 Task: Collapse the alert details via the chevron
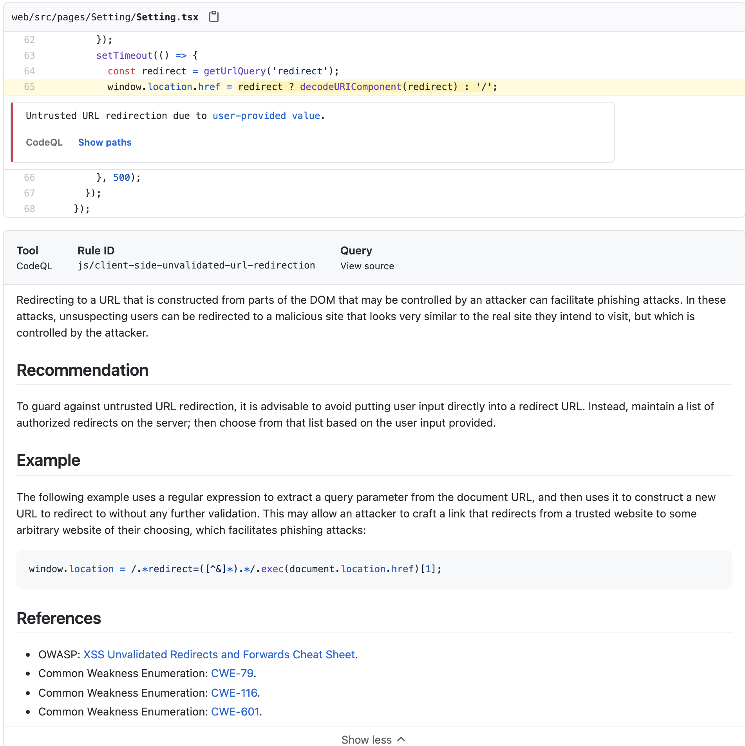coord(401,739)
